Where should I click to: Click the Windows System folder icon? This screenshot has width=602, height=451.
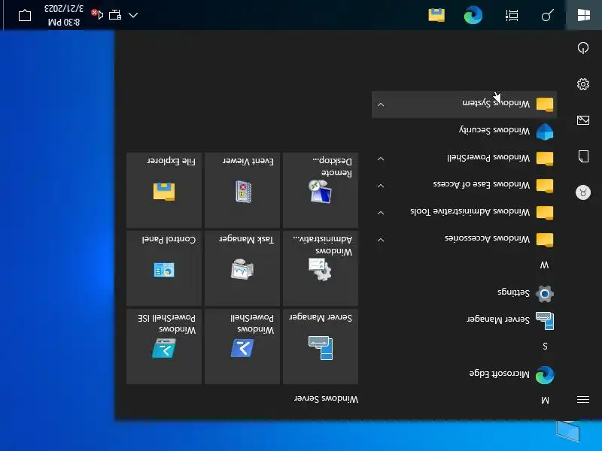tap(544, 104)
